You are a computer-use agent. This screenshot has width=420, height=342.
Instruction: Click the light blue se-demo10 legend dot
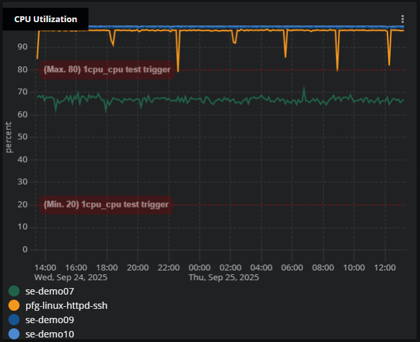[14, 334]
